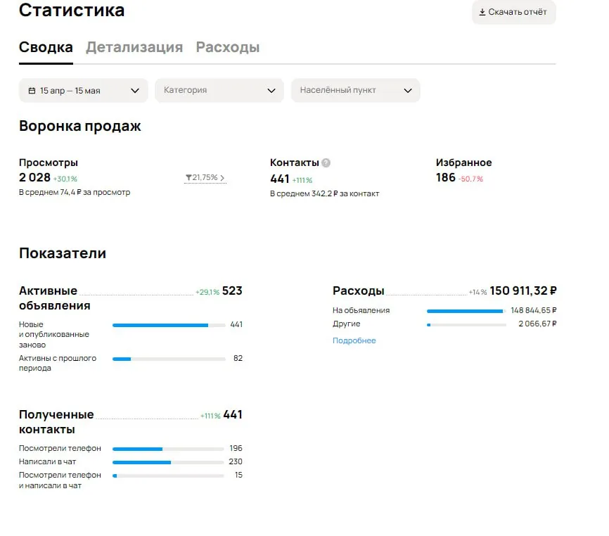The width and height of the screenshot is (609, 536).
Task: Click the -50,7% change under Избранное
Action: 470,179
